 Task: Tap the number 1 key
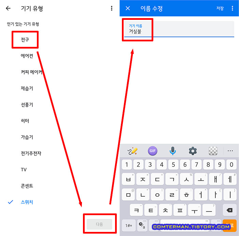(127, 165)
